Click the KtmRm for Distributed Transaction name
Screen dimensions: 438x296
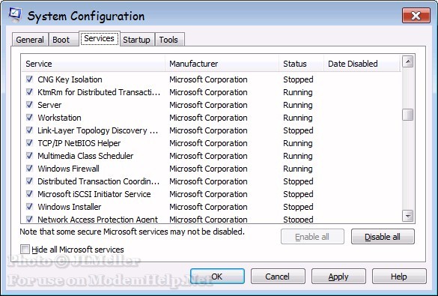[x=99, y=92]
